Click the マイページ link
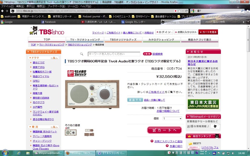 tap(98, 33)
